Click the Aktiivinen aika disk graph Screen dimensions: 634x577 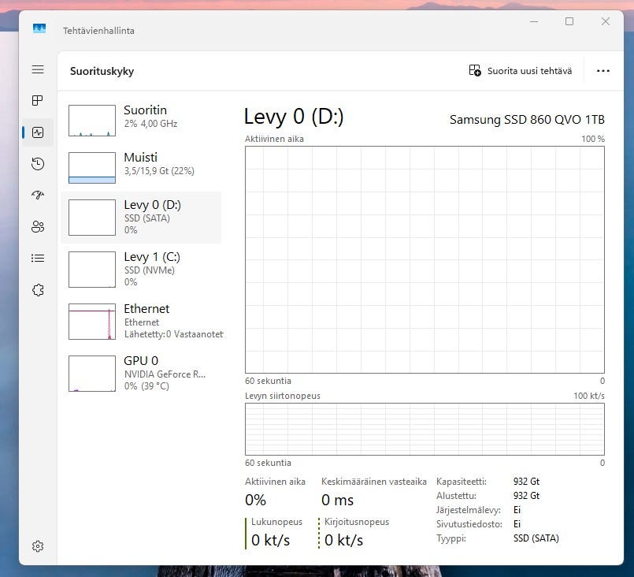click(x=425, y=259)
